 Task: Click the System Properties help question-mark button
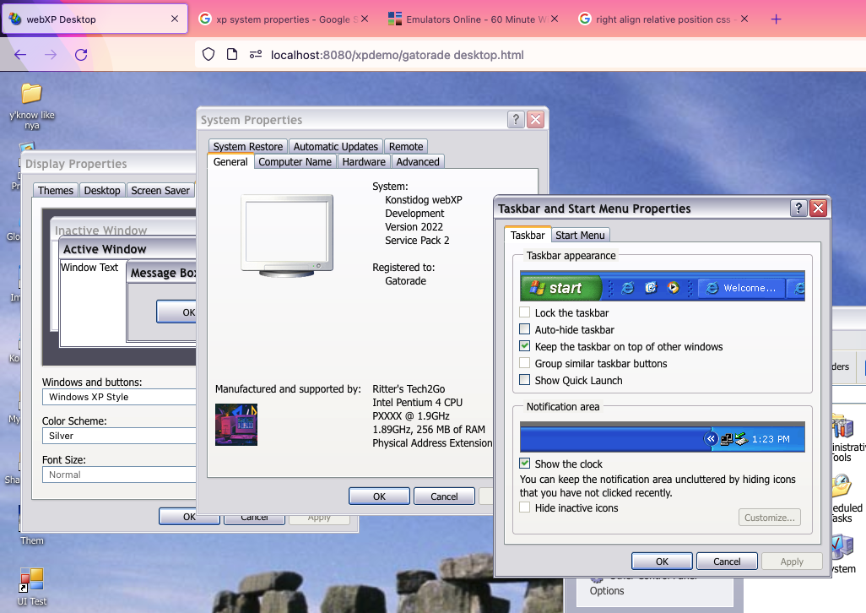tap(516, 120)
